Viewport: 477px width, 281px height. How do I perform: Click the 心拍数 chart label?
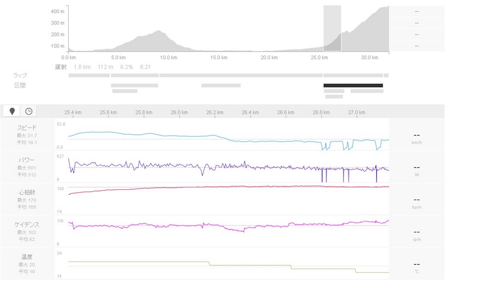point(27,192)
